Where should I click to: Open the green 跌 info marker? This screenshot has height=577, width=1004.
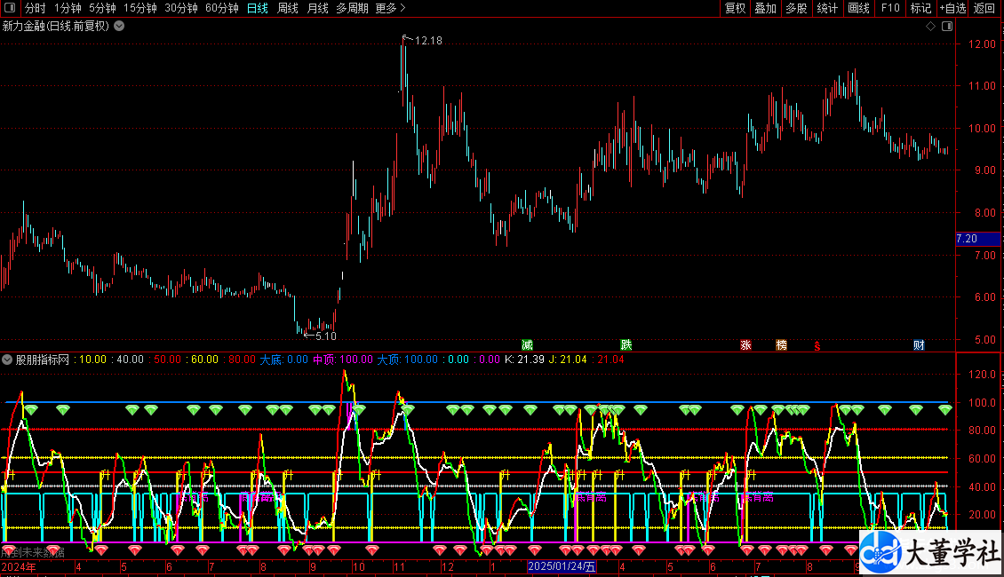pyautogui.click(x=626, y=345)
